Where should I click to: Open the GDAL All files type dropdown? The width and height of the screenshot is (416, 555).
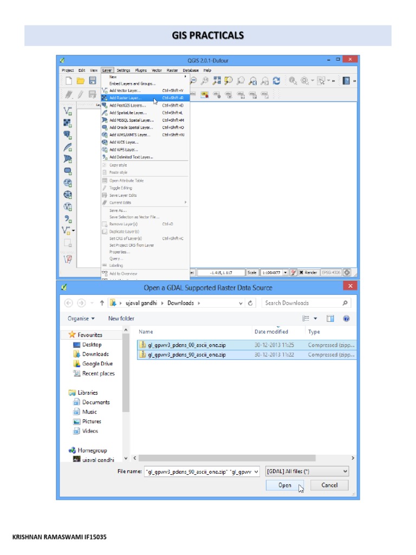coord(307,472)
